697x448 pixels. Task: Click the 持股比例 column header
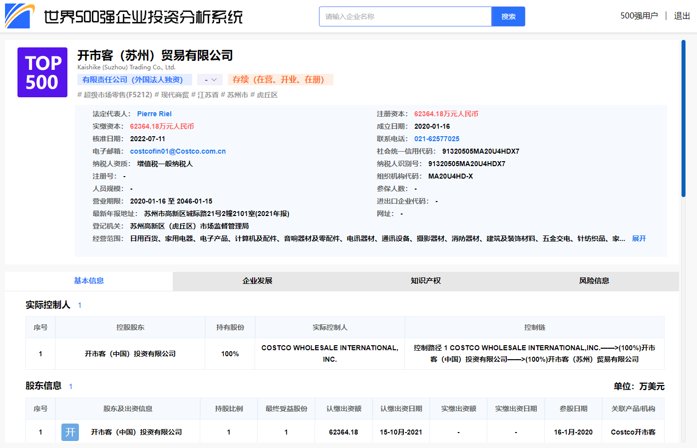click(x=229, y=409)
